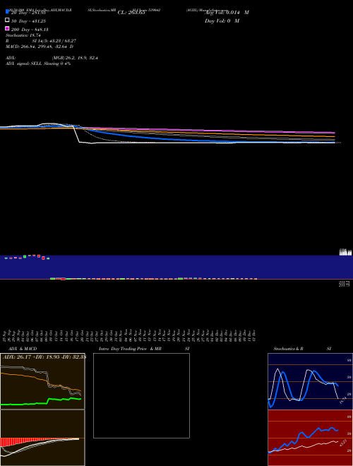The image size is (353, 466).
Task: Click the blue stochastics line in navy panel
Action: 303,389
